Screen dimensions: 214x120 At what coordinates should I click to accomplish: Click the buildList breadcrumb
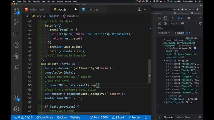click(71, 16)
